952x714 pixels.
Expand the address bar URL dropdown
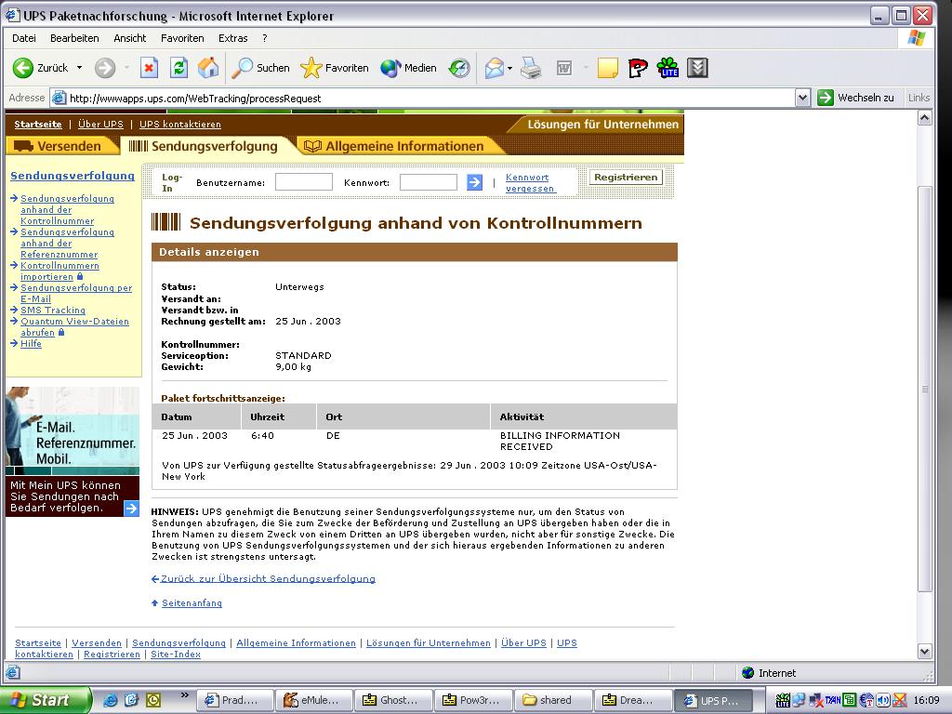tap(802, 98)
